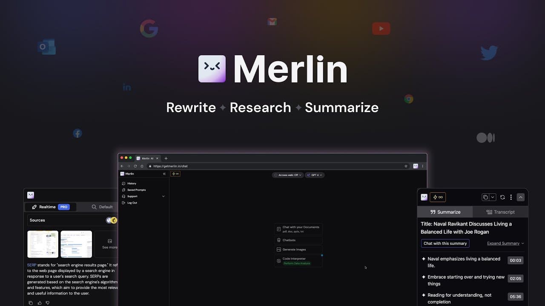The height and width of the screenshot is (306, 545).
Task: Select the Chatbots option
Action: click(298, 240)
